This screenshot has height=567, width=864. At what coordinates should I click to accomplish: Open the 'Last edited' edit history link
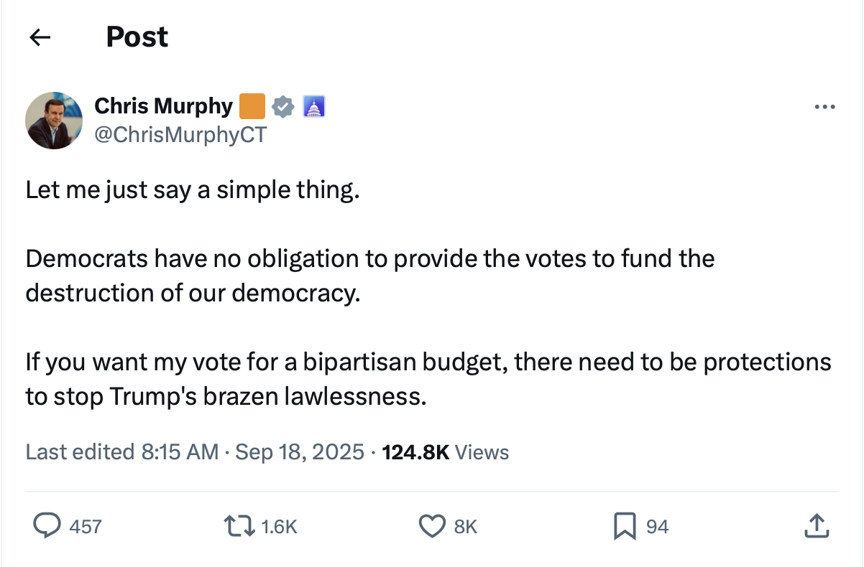(x=79, y=452)
